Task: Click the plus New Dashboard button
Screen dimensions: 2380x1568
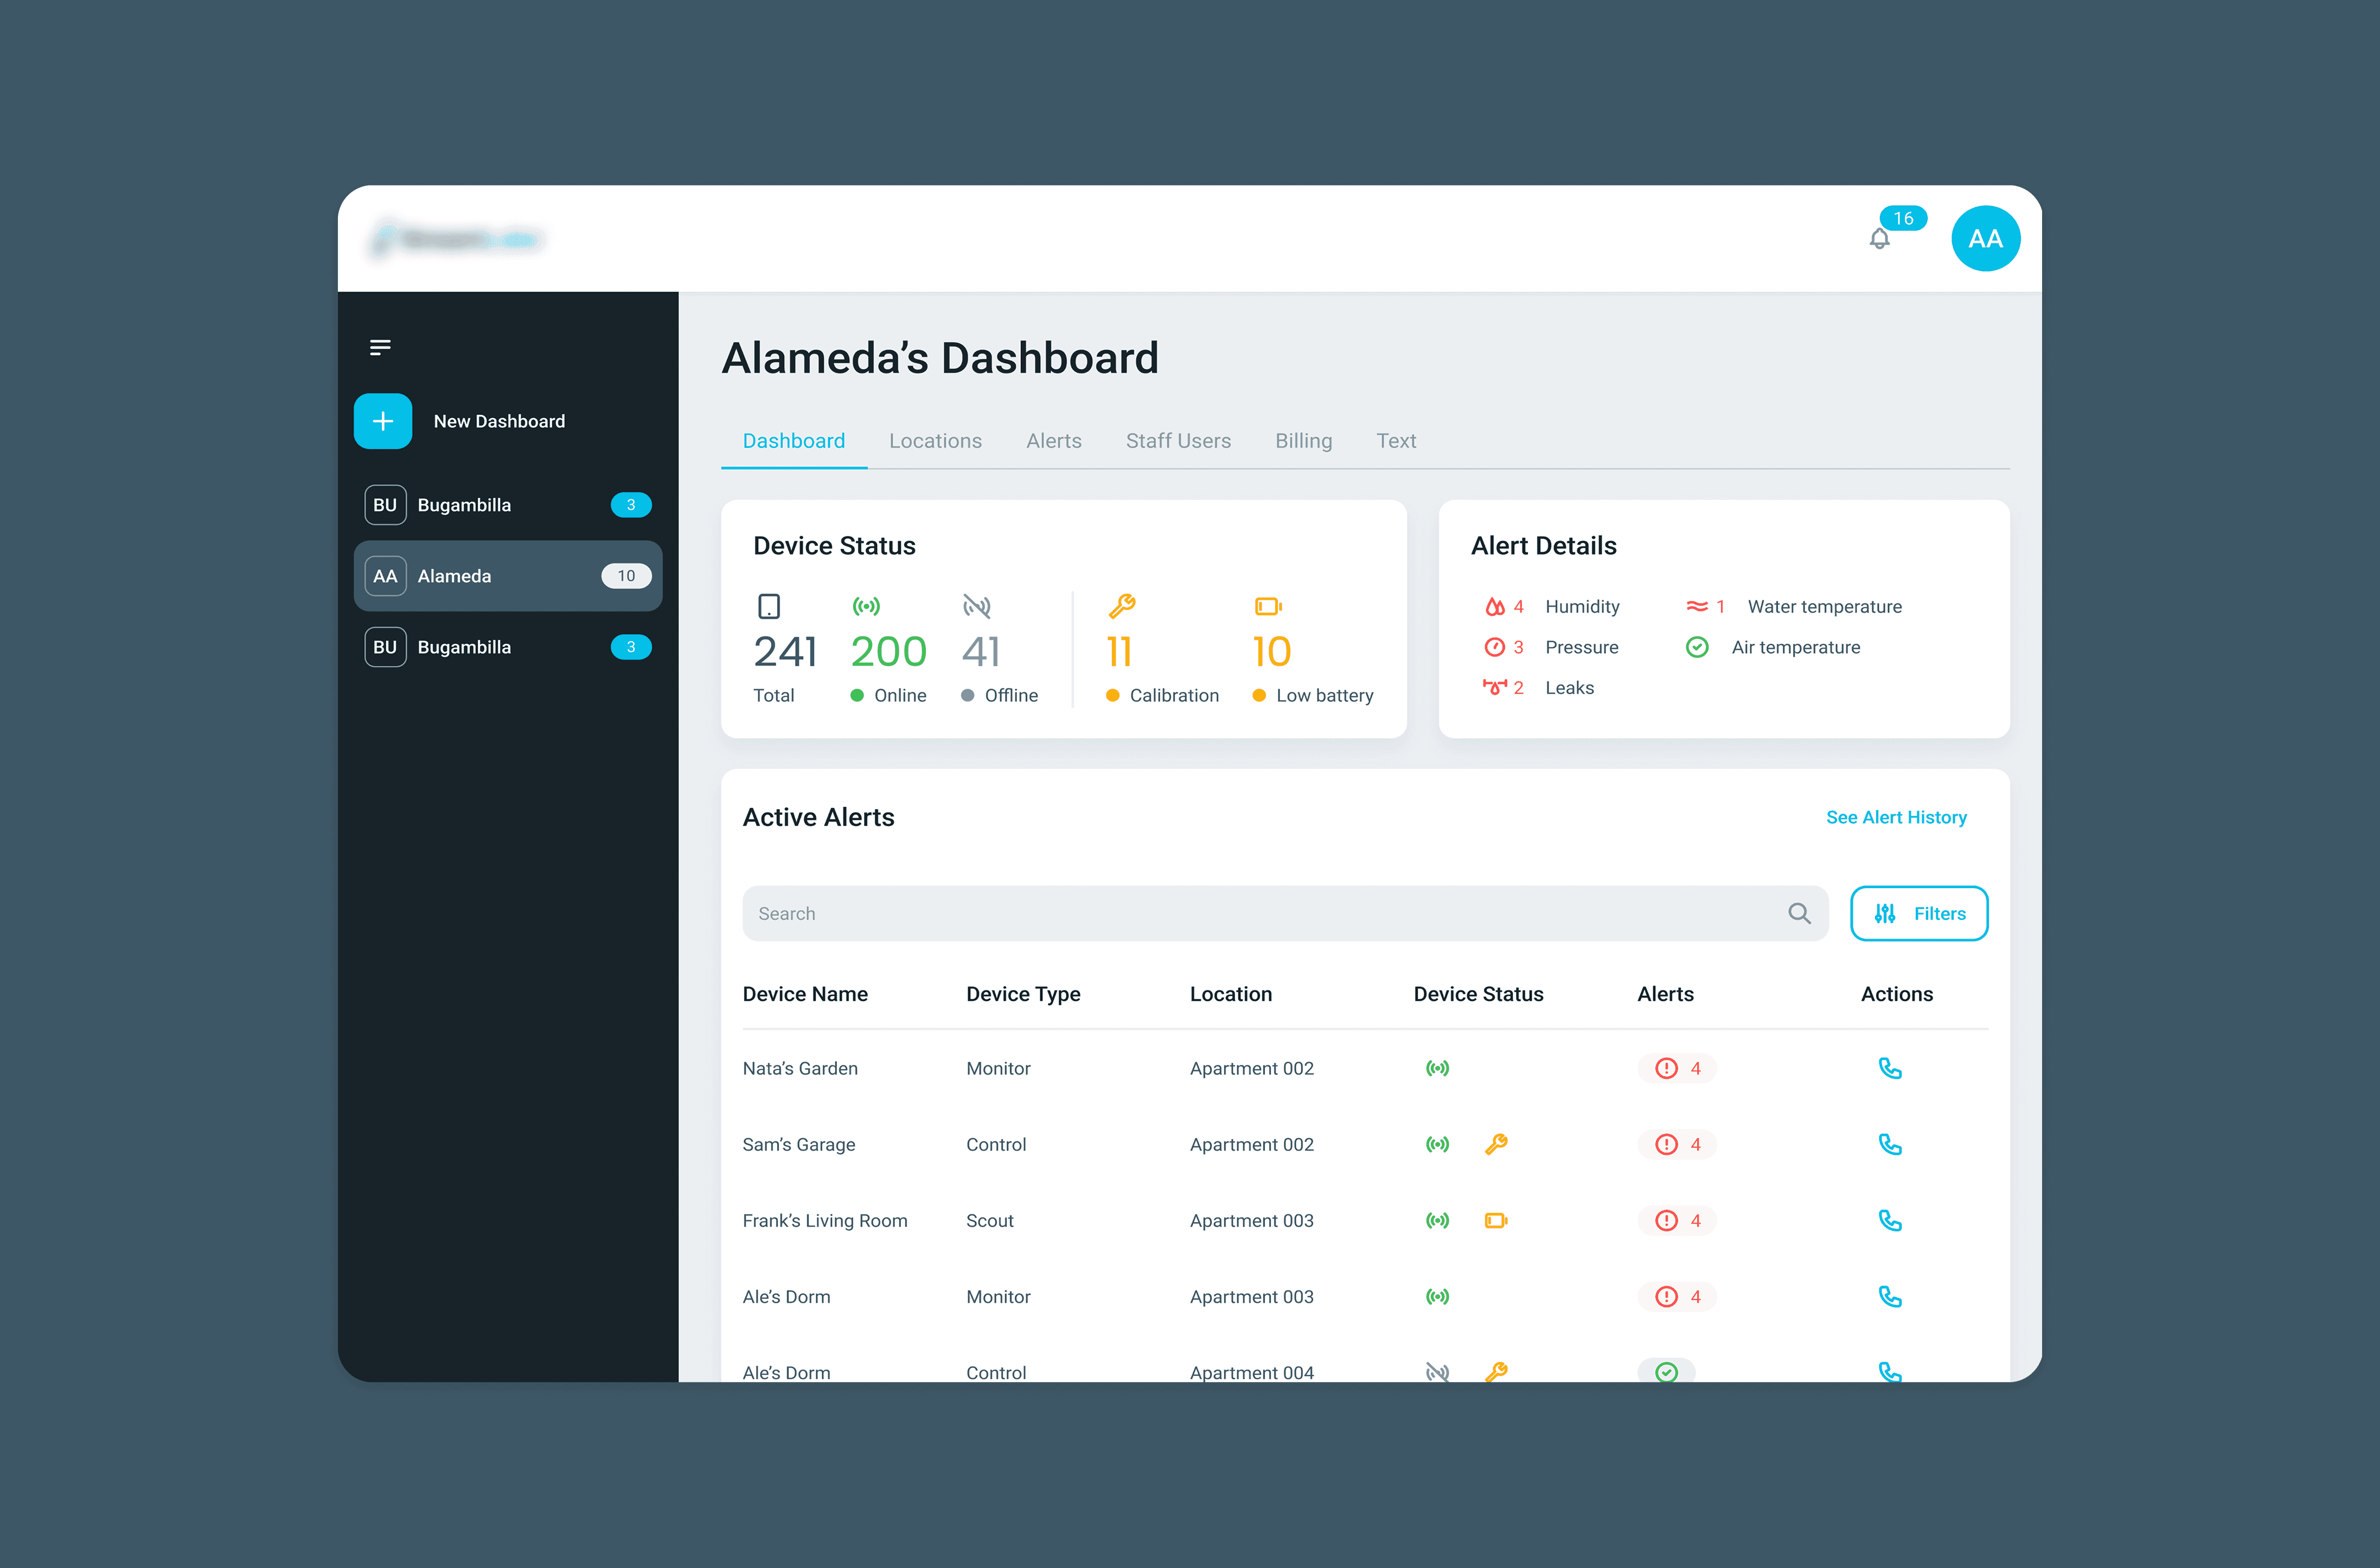Action: point(383,421)
